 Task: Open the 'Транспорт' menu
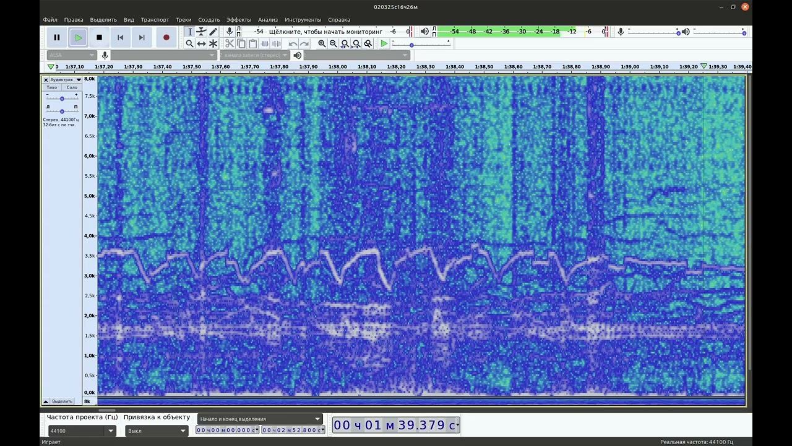point(155,20)
